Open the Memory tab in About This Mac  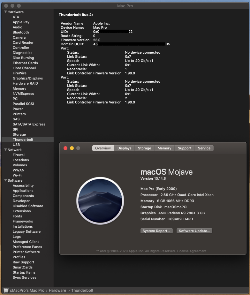164,148
